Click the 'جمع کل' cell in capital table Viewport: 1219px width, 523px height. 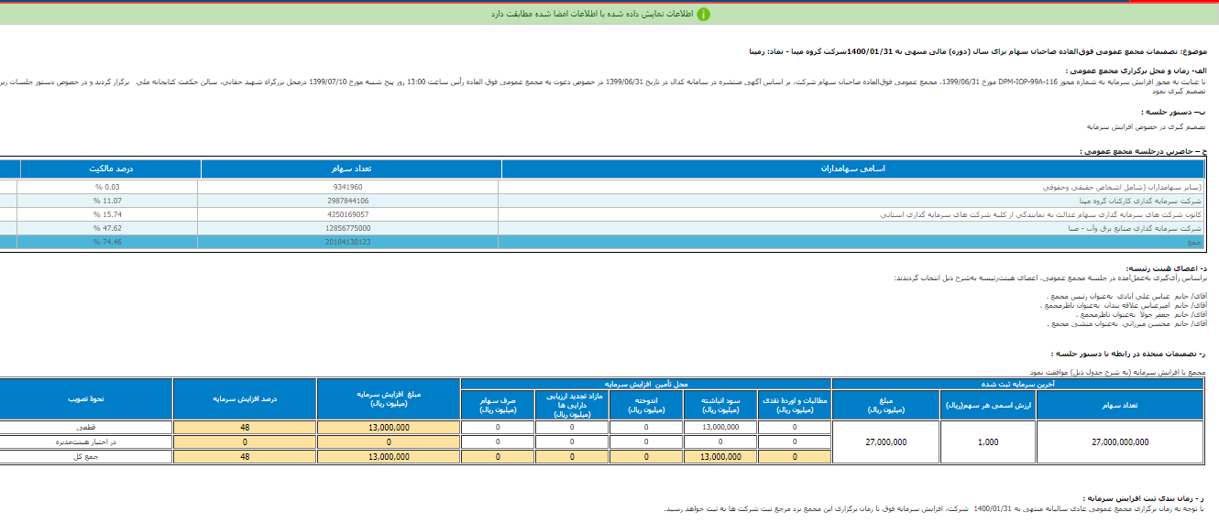(86, 456)
